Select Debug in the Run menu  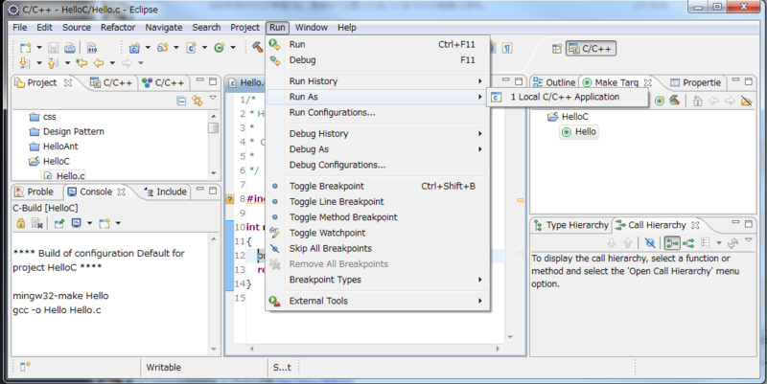377,60
